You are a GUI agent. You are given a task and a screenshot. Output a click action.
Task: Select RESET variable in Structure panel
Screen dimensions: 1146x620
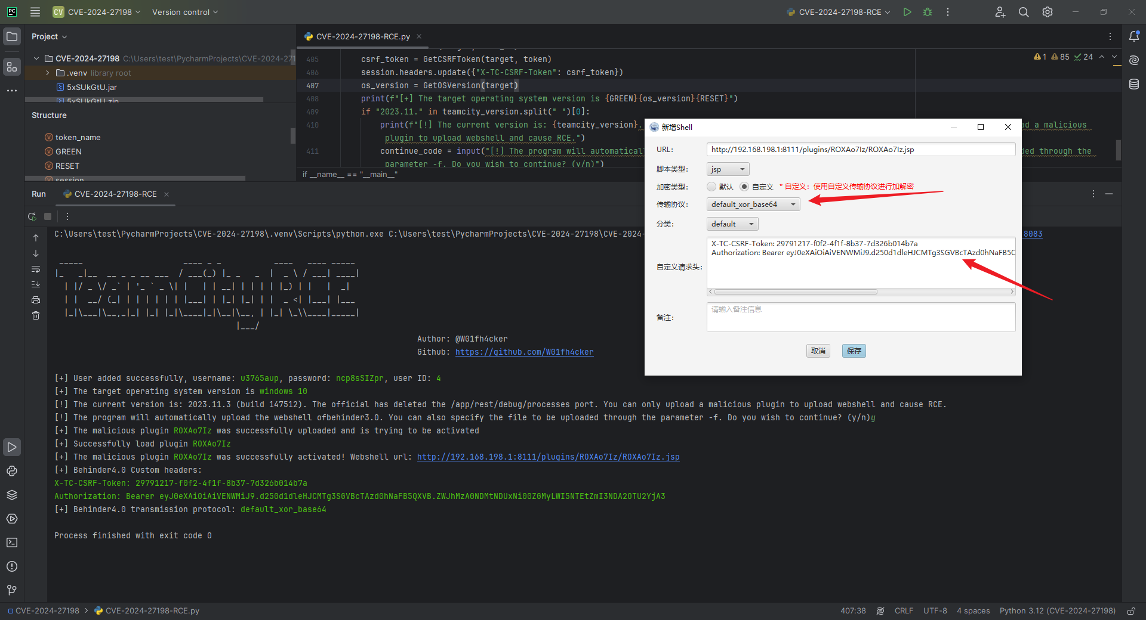pyautogui.click(x=67, y=166)
